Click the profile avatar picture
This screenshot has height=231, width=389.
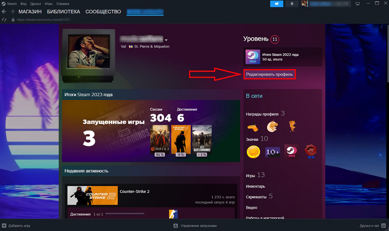[x=89, y=51]
